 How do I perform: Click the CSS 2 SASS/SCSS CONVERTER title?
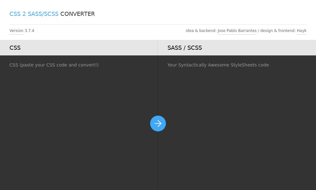(52, 14)
